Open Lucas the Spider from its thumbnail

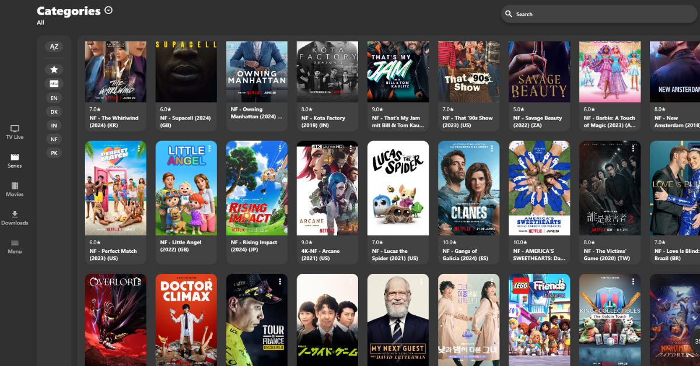click(398, 188)
